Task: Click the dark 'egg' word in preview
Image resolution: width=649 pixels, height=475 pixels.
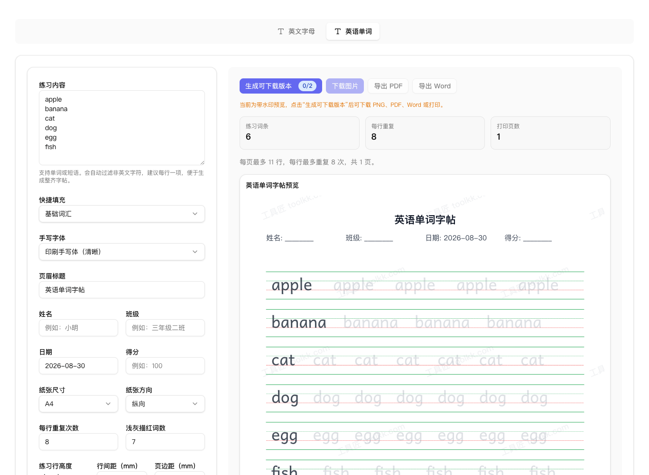Action: tap(285, 436)
